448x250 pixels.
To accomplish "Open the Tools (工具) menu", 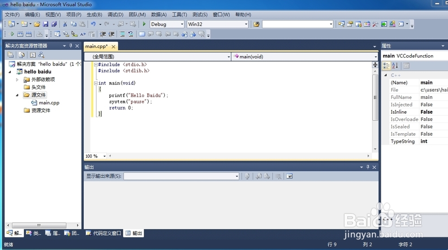I will pyautogui.click(x=180, y=15).
